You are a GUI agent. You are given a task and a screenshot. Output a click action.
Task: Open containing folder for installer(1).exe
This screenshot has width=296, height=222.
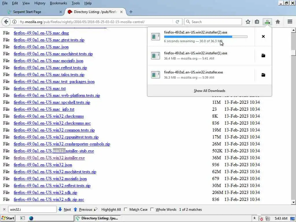263,55
